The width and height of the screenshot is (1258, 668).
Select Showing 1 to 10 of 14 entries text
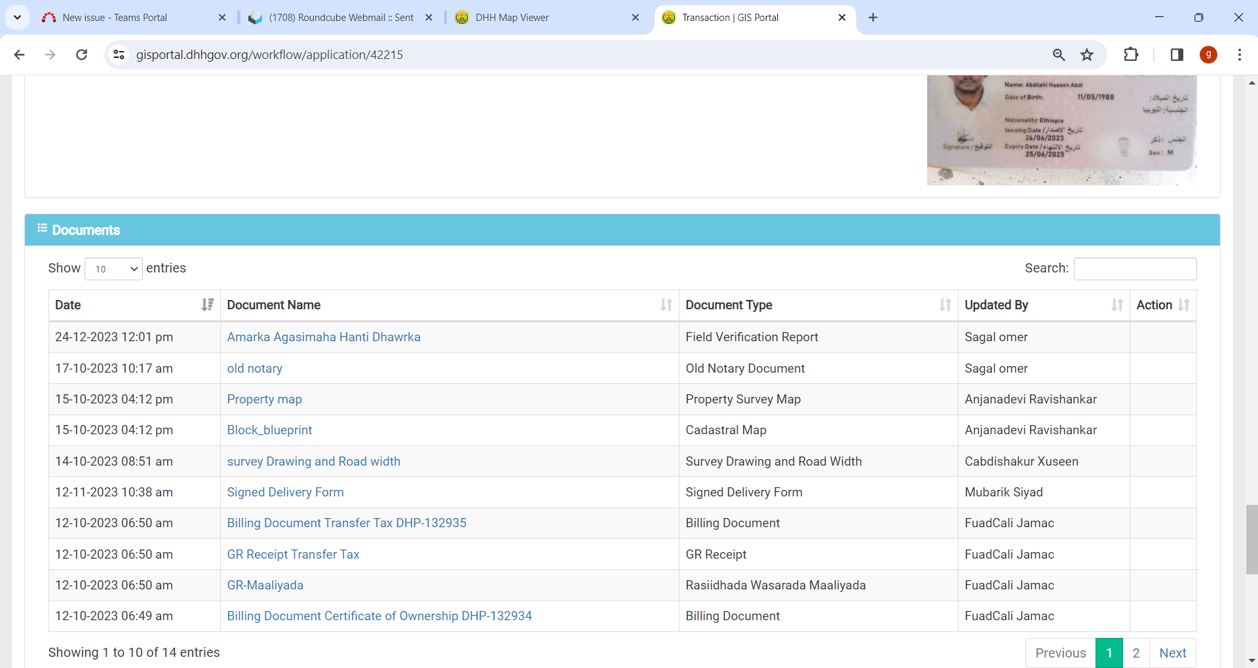pos(134,653)
